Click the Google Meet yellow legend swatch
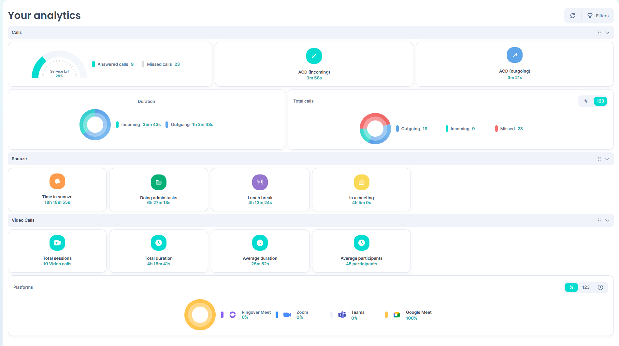 tap(386, 315)
